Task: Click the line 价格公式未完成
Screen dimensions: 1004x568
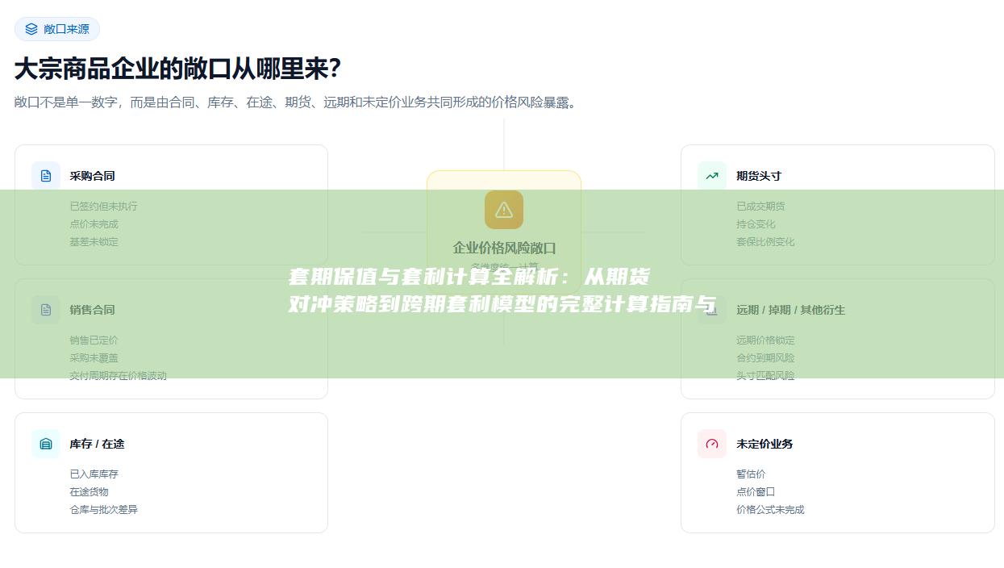Action: pos(770,510)
